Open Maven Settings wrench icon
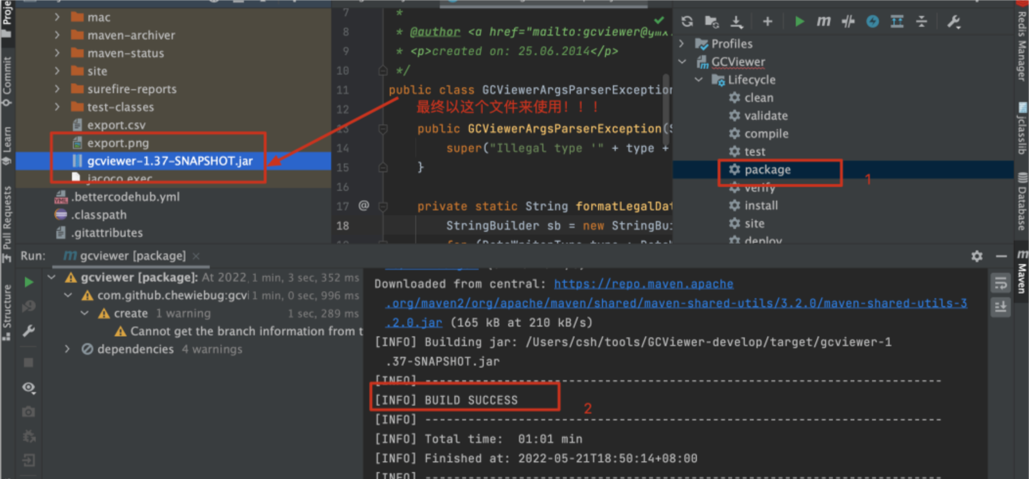This screenshot has height=479, width=1029. click(x=954, y=21)
